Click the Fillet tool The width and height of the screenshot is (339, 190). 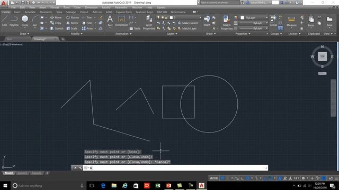point(87,23)
